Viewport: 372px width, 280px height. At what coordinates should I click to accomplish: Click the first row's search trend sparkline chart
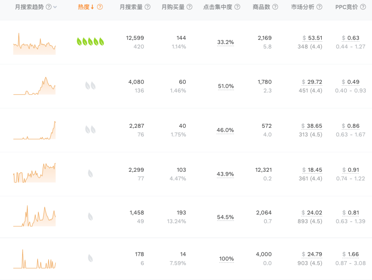click(x=34, y=42)
